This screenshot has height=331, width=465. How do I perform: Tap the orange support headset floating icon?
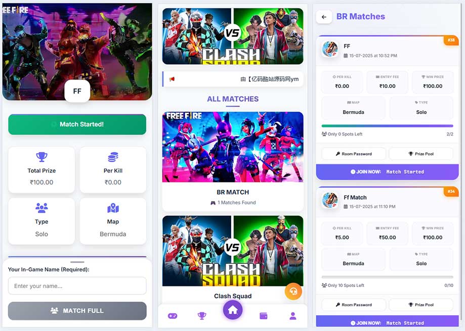click(x=293, y=292)
